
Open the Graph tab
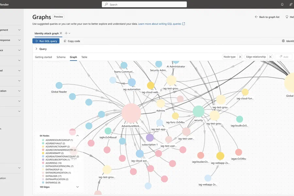click(73, 57)
